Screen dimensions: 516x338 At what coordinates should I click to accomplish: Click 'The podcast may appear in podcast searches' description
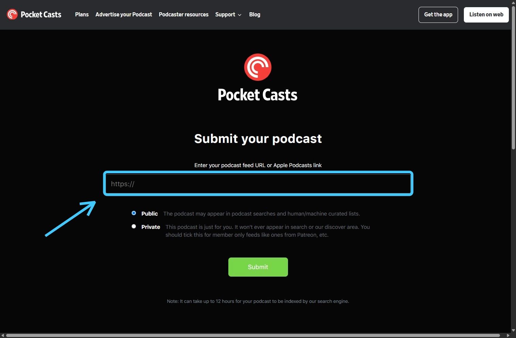pyautogui.click(x=261, y=214)
